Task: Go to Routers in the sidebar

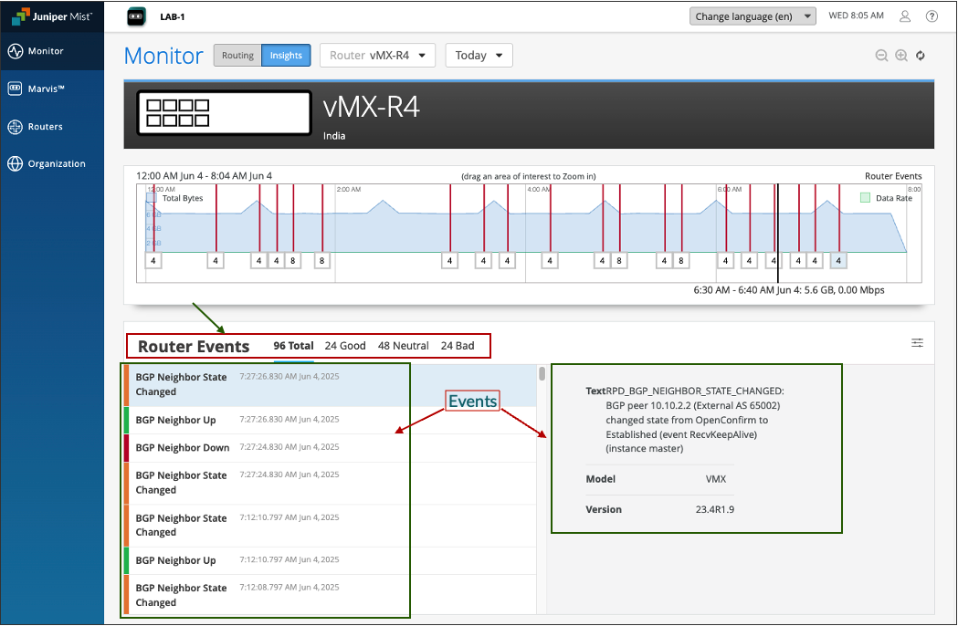Action: click(x=45, y=127)
